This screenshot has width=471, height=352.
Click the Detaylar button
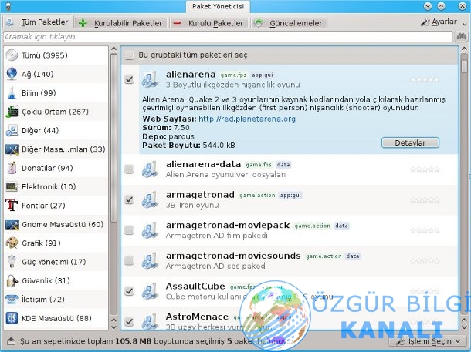410,142
